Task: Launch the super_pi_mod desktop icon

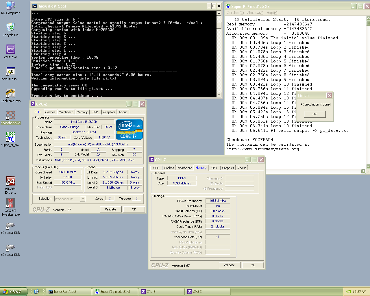Action: (11, 137)
